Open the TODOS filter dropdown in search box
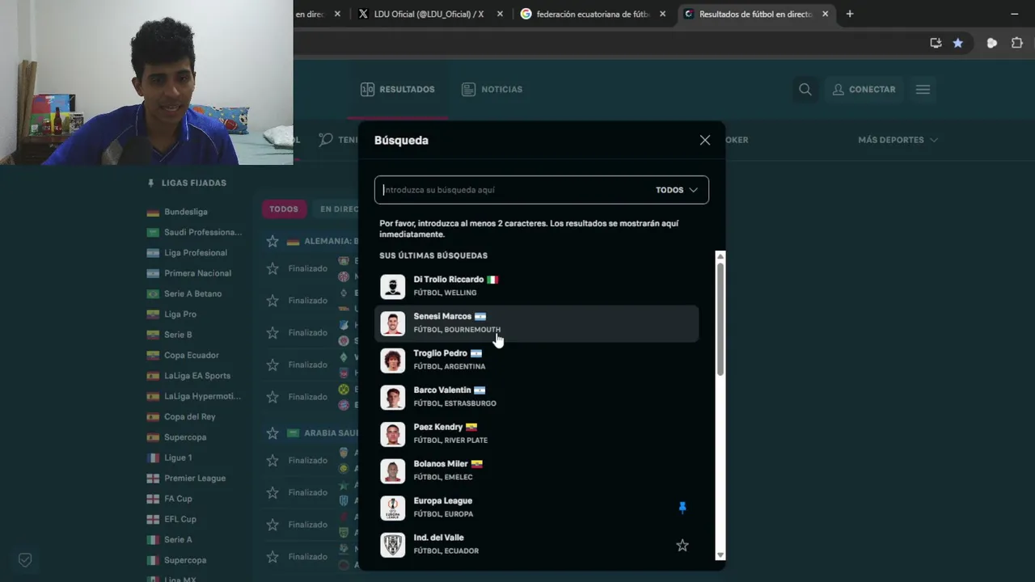 (x=677, y=190)
